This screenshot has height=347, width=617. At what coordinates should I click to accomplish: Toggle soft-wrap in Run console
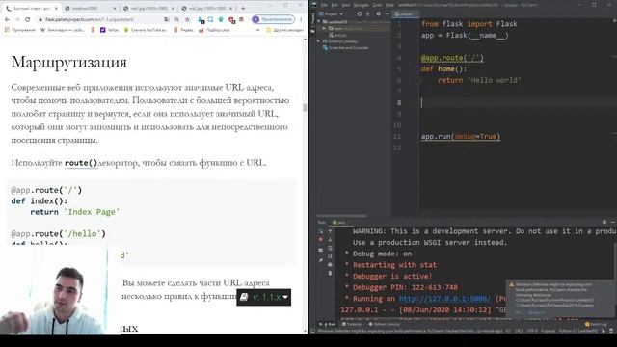[330, 249]
